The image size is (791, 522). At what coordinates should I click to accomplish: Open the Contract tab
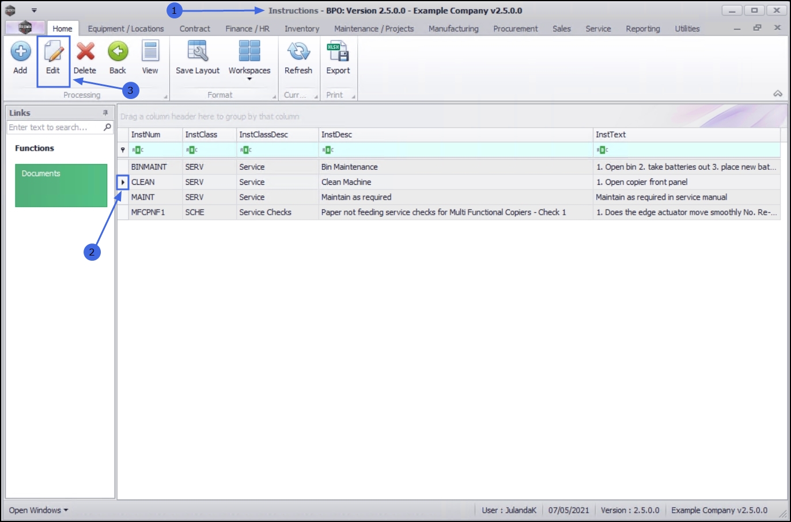195,29
